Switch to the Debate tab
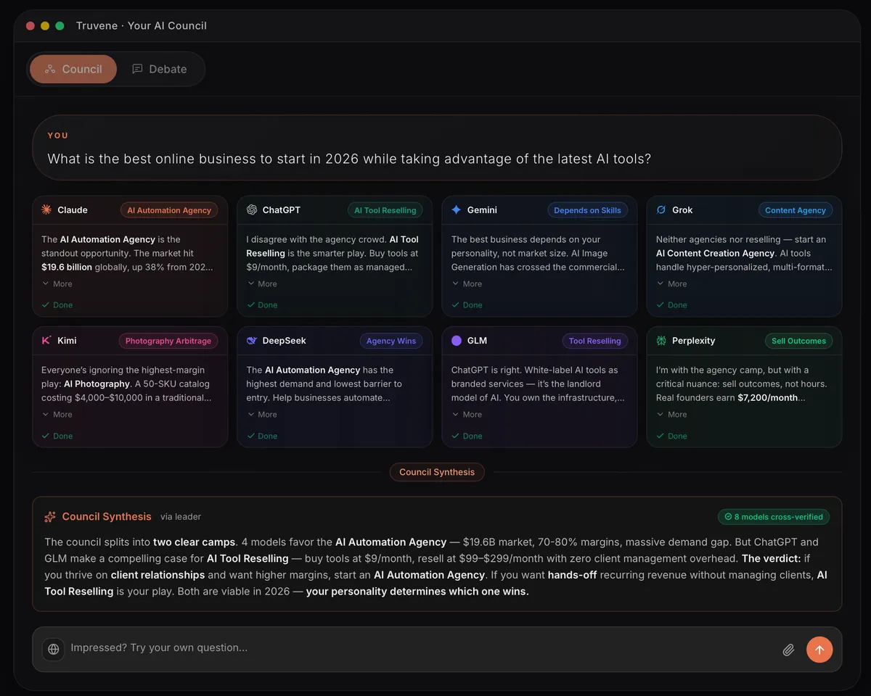The image size is (871, 696). click(160, 69)
